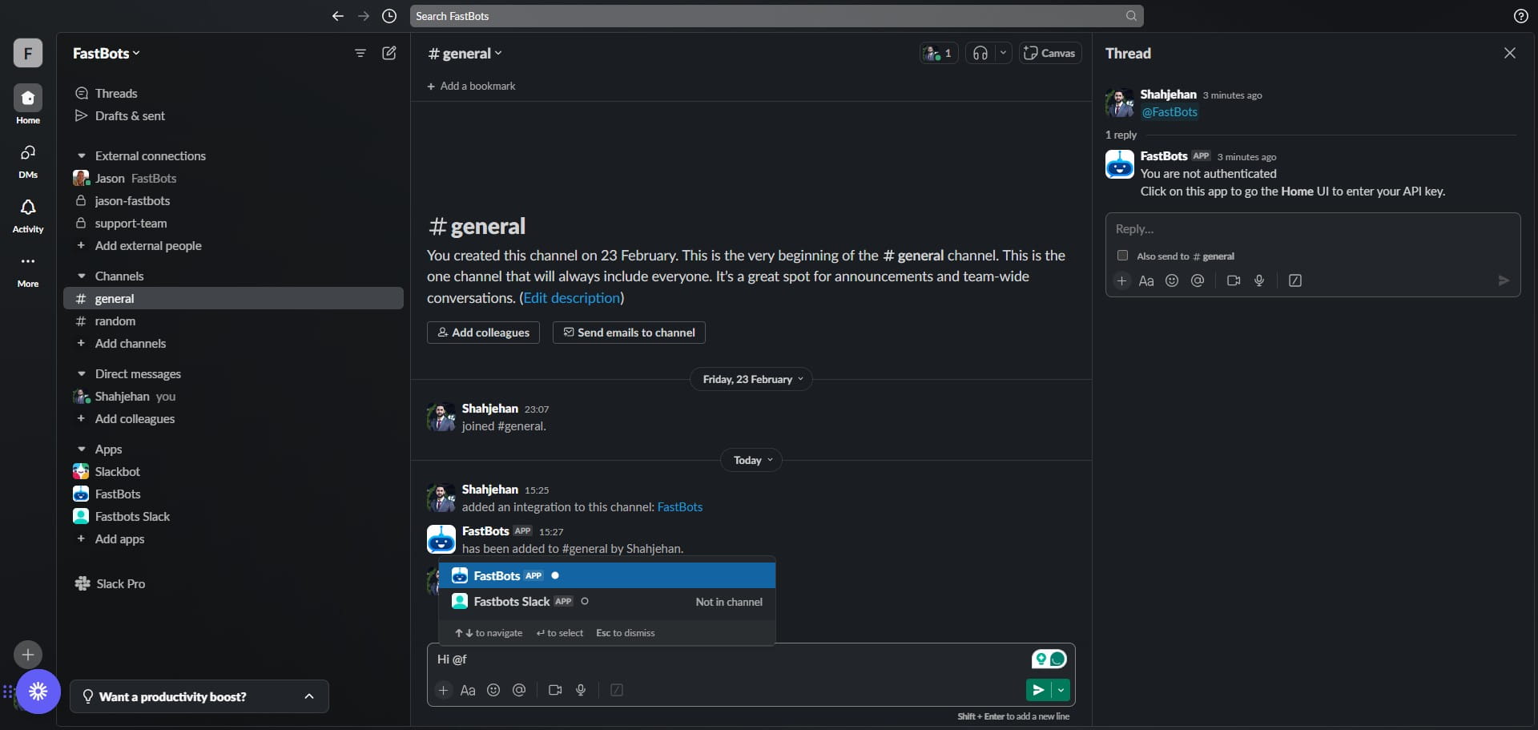Collapse the Direct messages section
Screen dimensions: 1538x730
[81, 374]
